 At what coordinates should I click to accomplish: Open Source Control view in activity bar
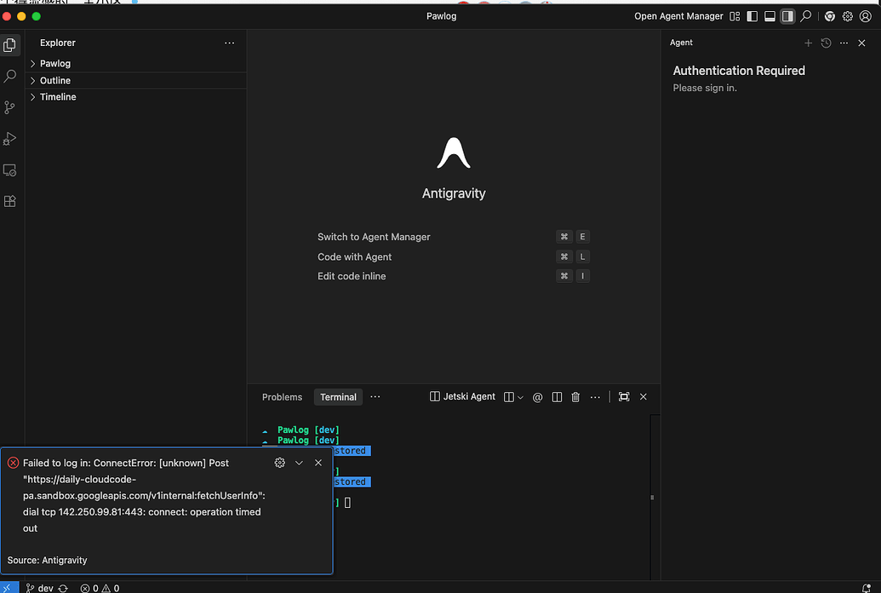(9, 107)
